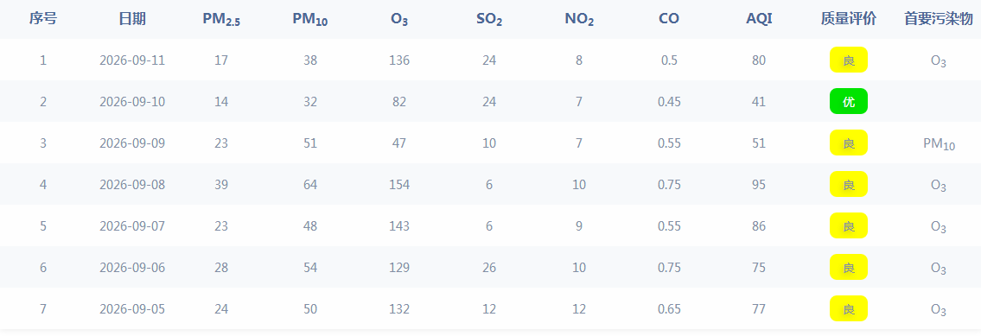
Task: Click the 日期 column header
Action: pos(132,19)
